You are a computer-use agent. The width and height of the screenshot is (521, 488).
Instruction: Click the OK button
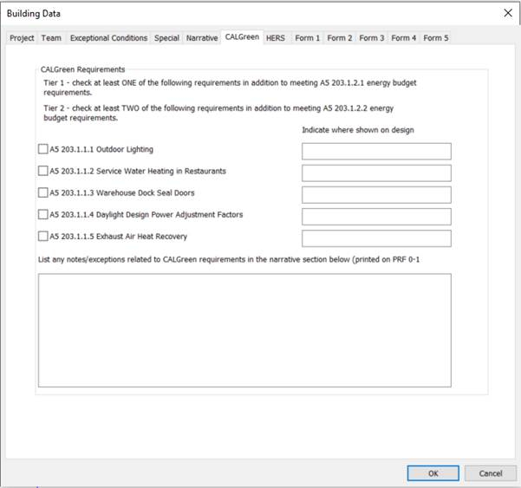pyautogui.click(x=433, y=473)
